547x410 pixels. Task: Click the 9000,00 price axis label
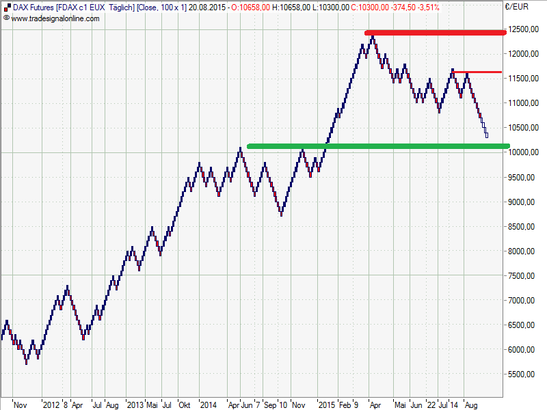pos(522,202)
